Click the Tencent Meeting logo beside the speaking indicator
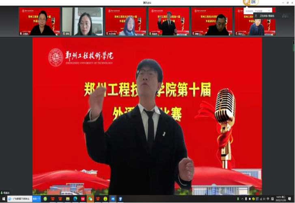This screenshot has width=295, height=203. pyautogui.click(x=285, y=16)
